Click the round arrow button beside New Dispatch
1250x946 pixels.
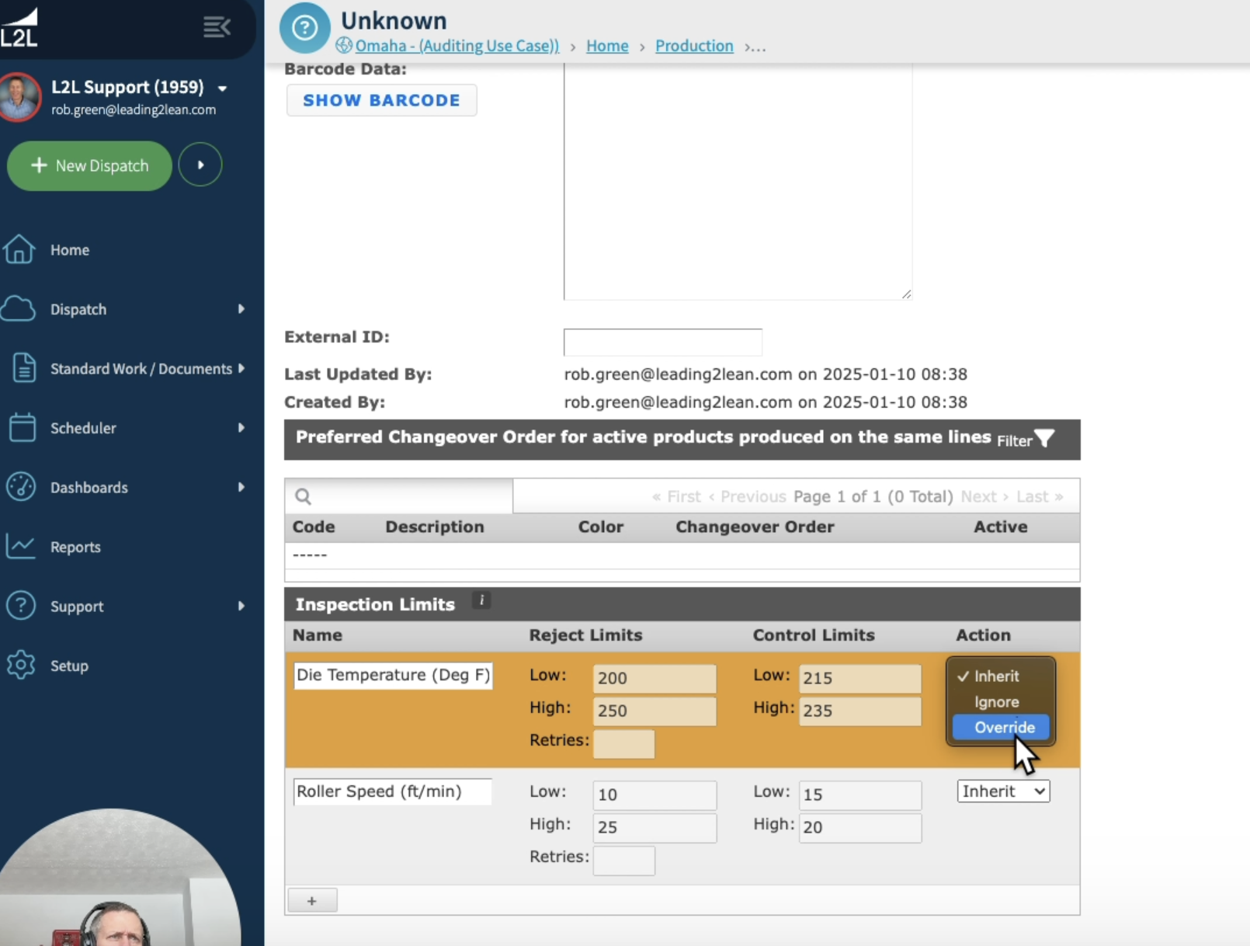point(200,165)
